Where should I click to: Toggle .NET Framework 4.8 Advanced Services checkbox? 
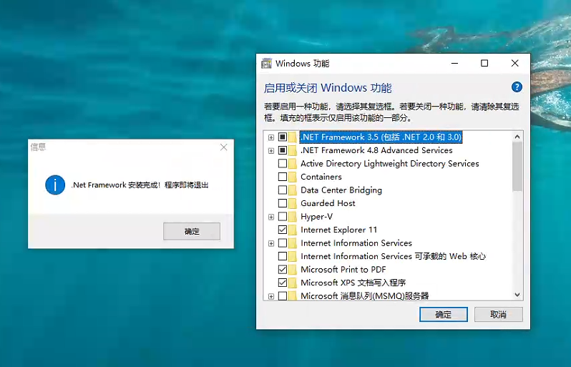coord(283,150)
